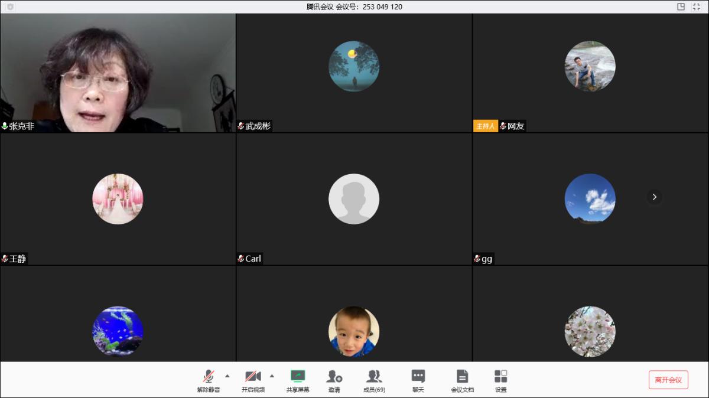This screenshot has height=398, width=709.
Task: Unmute microphone with 解除静音 button
Action: click(209, 381)
